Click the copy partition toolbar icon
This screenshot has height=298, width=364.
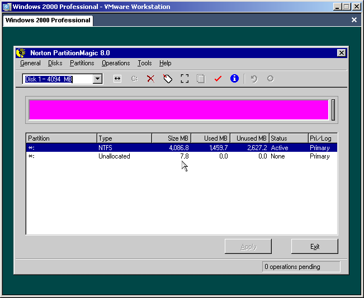pyautogui.click(x=201, y=79)
